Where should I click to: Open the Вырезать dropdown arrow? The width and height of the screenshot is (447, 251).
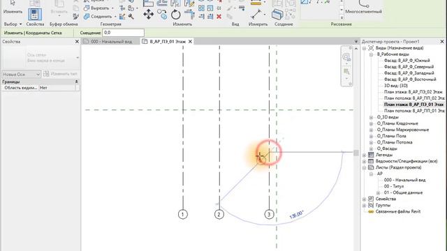click(112, 8)
